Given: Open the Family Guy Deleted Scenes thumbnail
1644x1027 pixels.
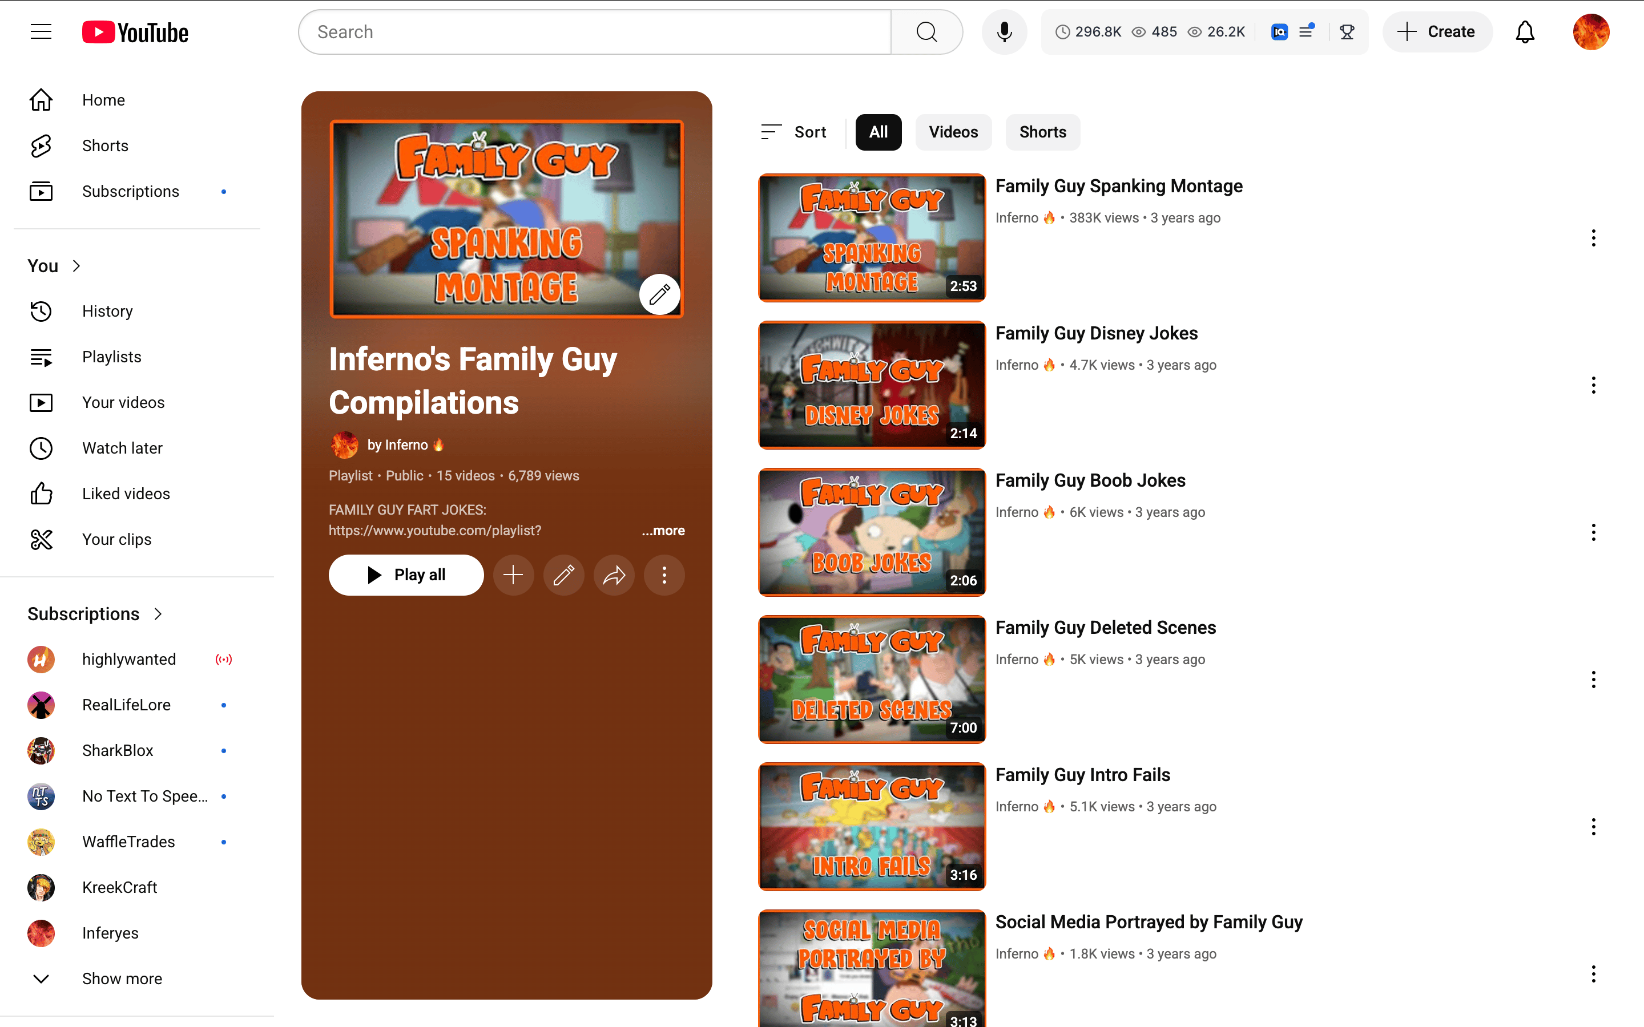Looking at the screenshot, I should click(872, 679).
